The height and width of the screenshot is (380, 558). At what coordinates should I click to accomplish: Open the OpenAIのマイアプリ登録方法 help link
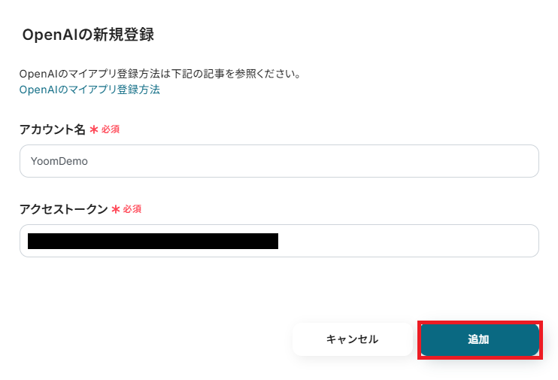(x=89, y=90)
